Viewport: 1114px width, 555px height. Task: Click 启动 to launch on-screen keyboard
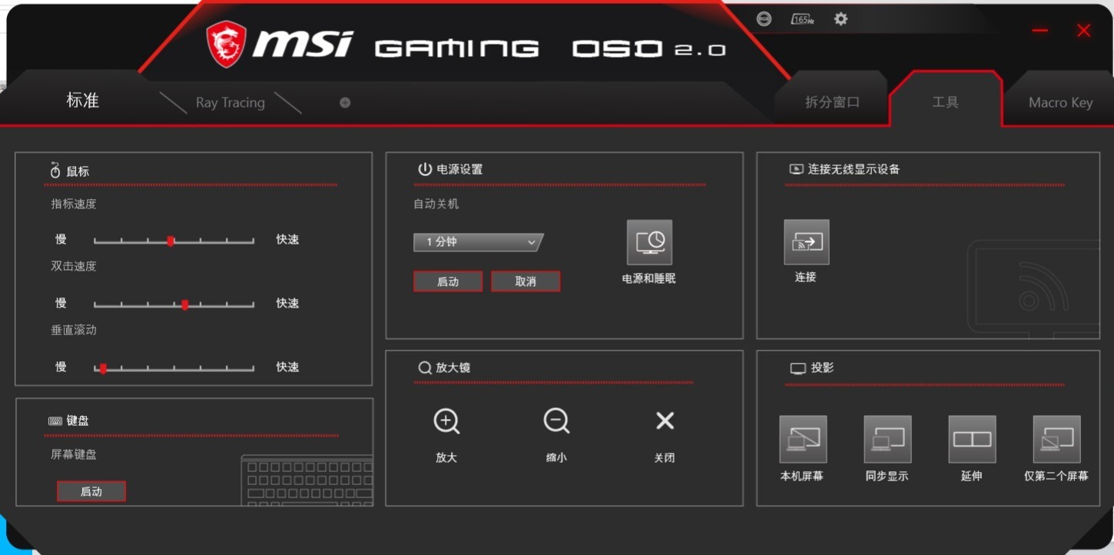(x=91, y=491)
